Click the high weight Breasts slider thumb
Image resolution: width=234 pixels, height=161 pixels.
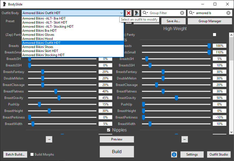209,46
